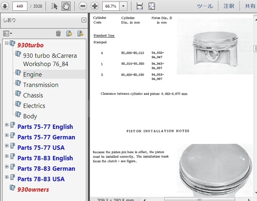
Task: Select the Electrics bookmark
Action: (34, 106)
